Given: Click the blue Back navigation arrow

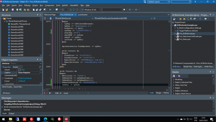Looking at the screenshot, I should pyautogui.click(x=130, y=10).
